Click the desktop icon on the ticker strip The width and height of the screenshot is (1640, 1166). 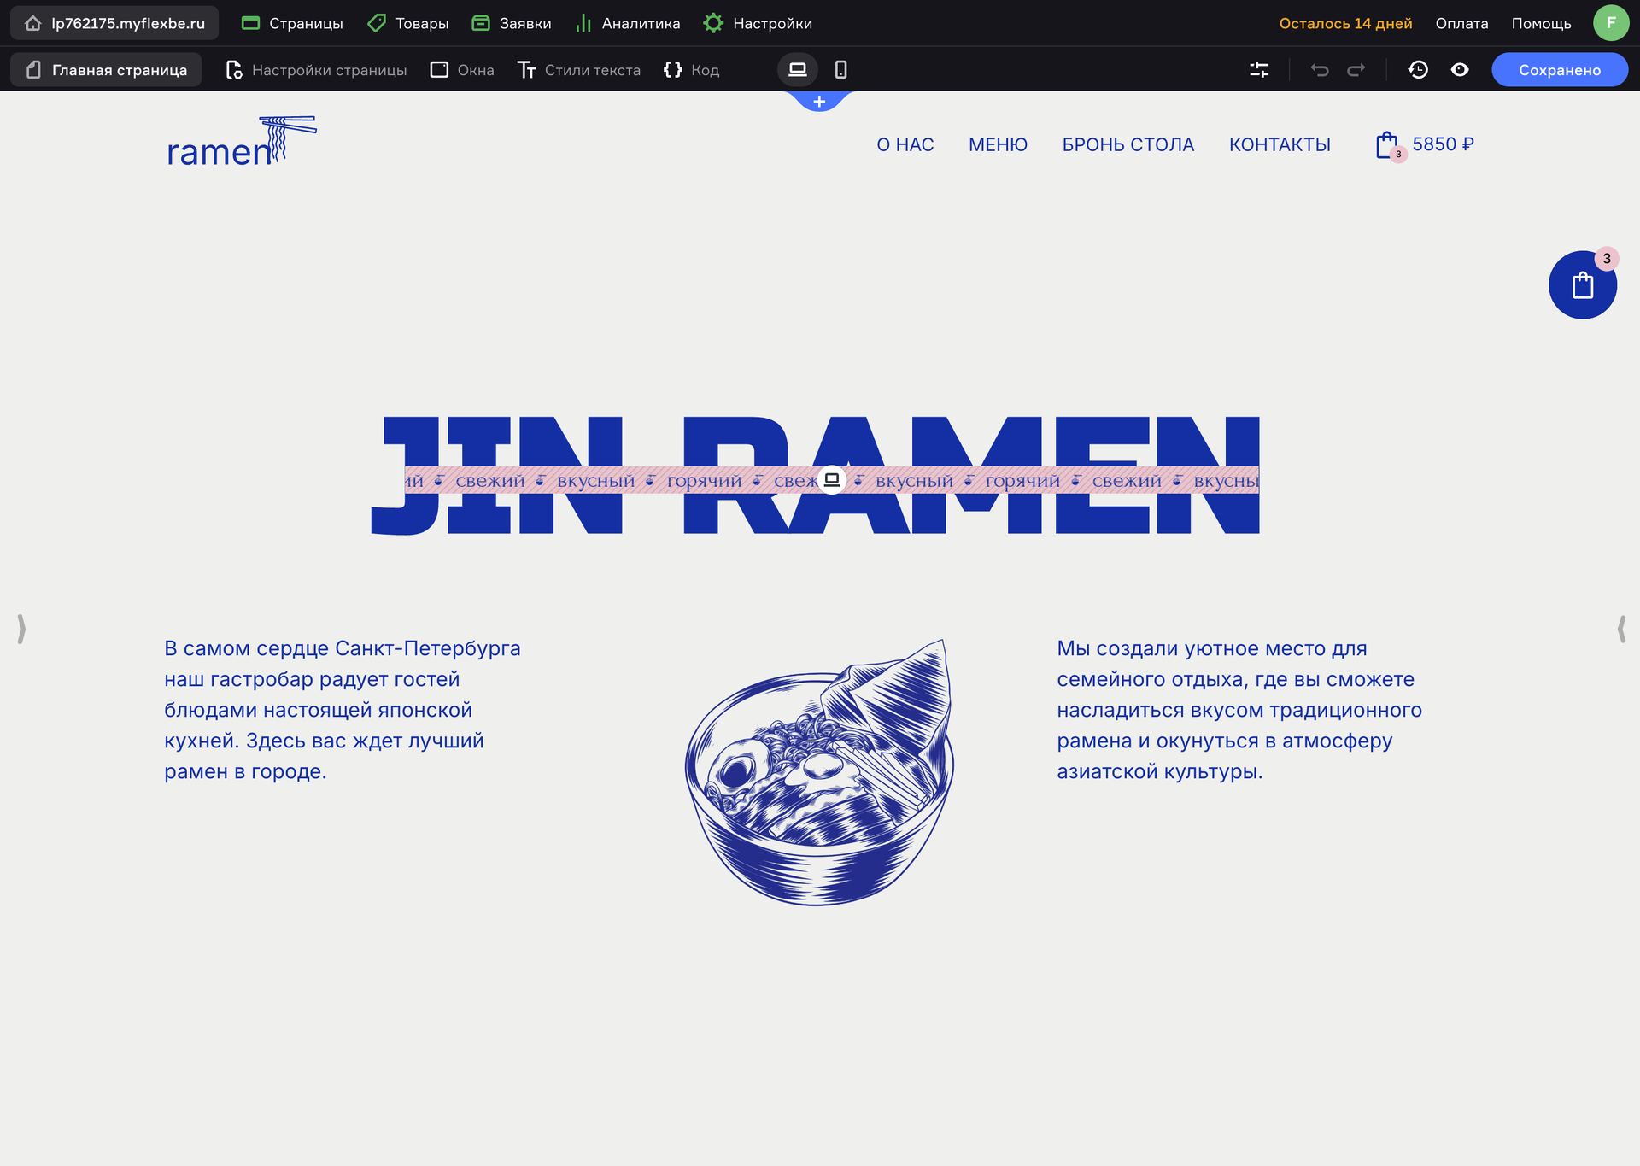[832, 479]
